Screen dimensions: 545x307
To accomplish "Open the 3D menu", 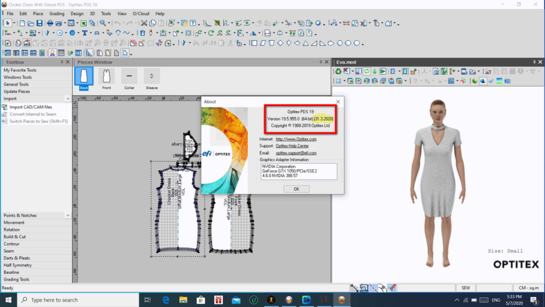I will click(x=92, y=13).
